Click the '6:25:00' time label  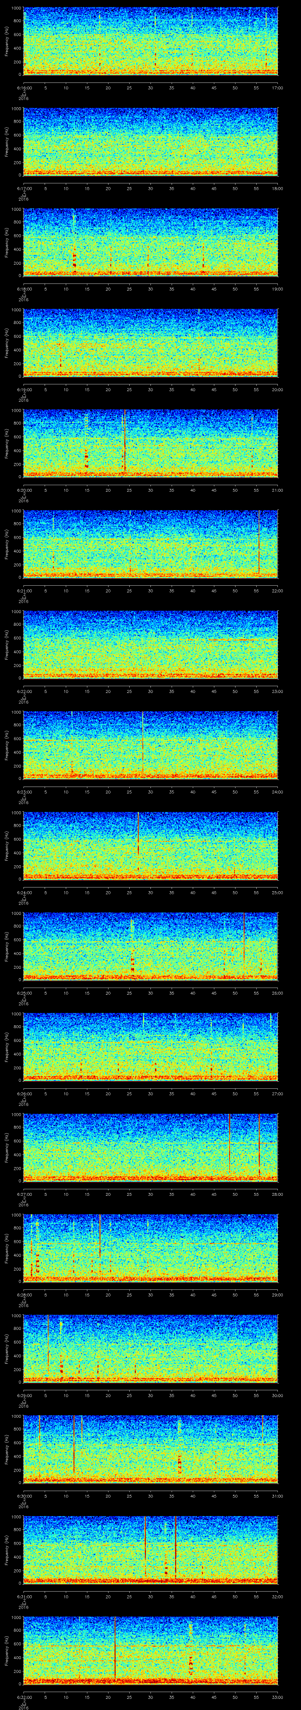click(x=24, y=992)
